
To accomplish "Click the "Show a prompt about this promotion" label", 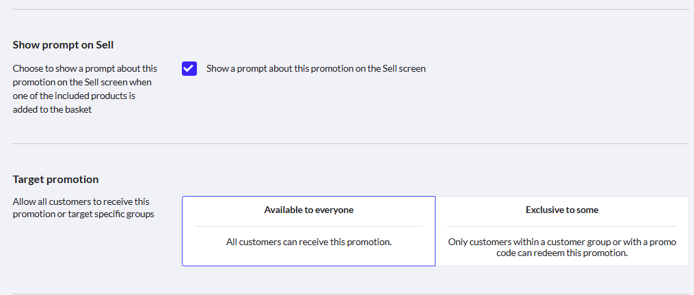I will tap(315, 69).
